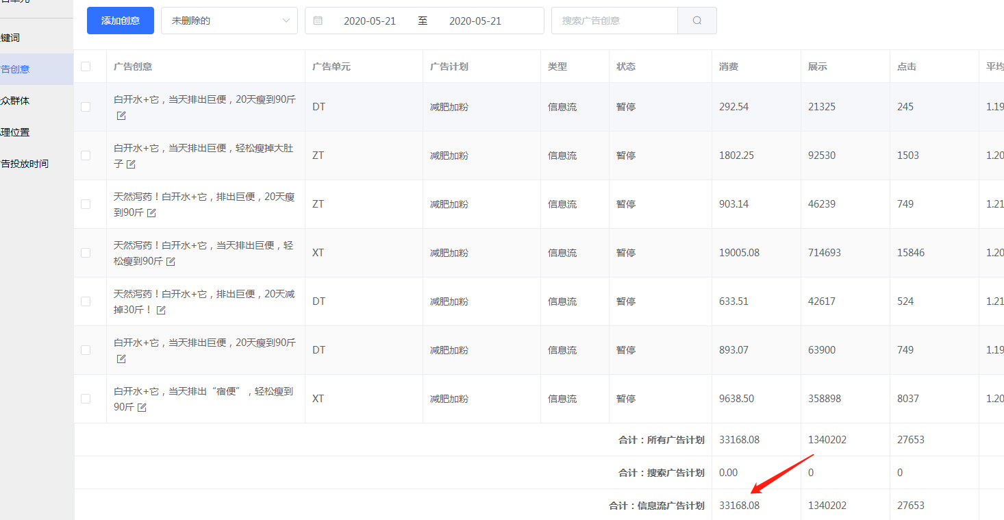
Task: Click edit icon for the 宿便 creative
Action: click(x=142, y=408)
